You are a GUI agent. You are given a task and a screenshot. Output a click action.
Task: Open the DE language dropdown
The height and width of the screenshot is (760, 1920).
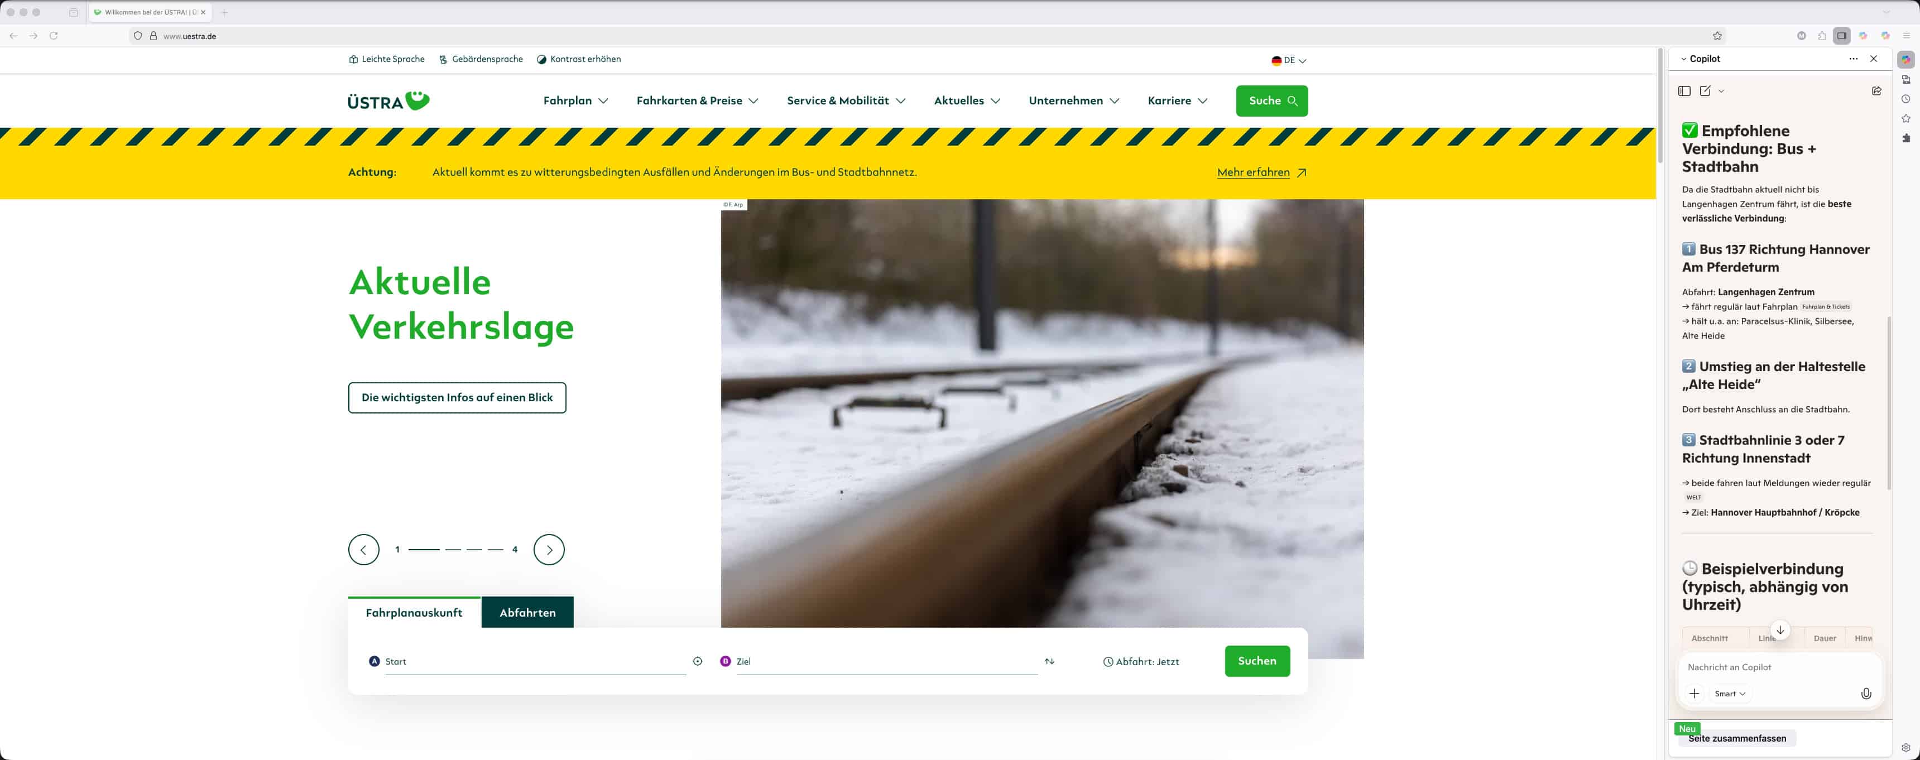(x=1289, y=60)
